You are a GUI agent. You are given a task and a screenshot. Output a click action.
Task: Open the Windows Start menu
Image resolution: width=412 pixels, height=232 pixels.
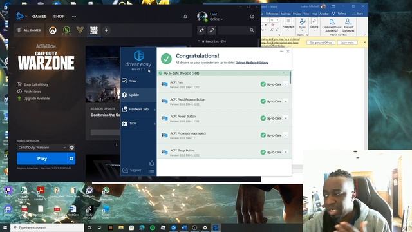coord(5,227)
